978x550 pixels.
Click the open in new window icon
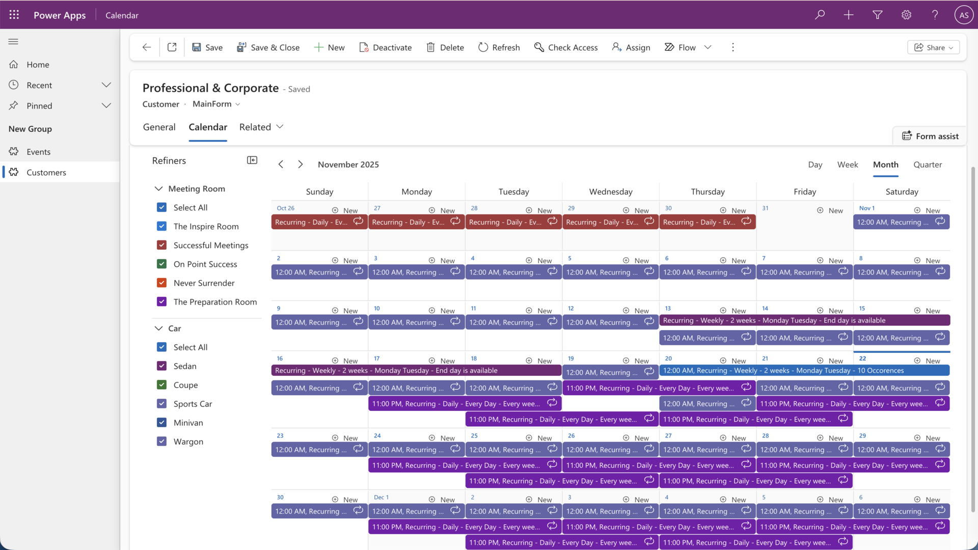[172, 47]
